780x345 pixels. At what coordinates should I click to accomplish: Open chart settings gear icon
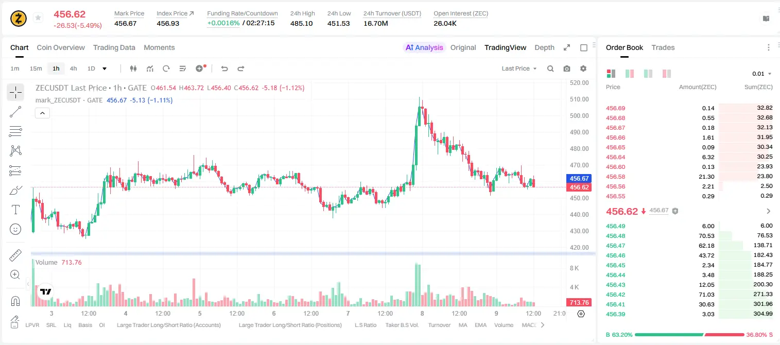(x=583, y=68)
